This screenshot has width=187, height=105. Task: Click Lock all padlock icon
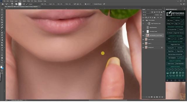pos(155,17)
